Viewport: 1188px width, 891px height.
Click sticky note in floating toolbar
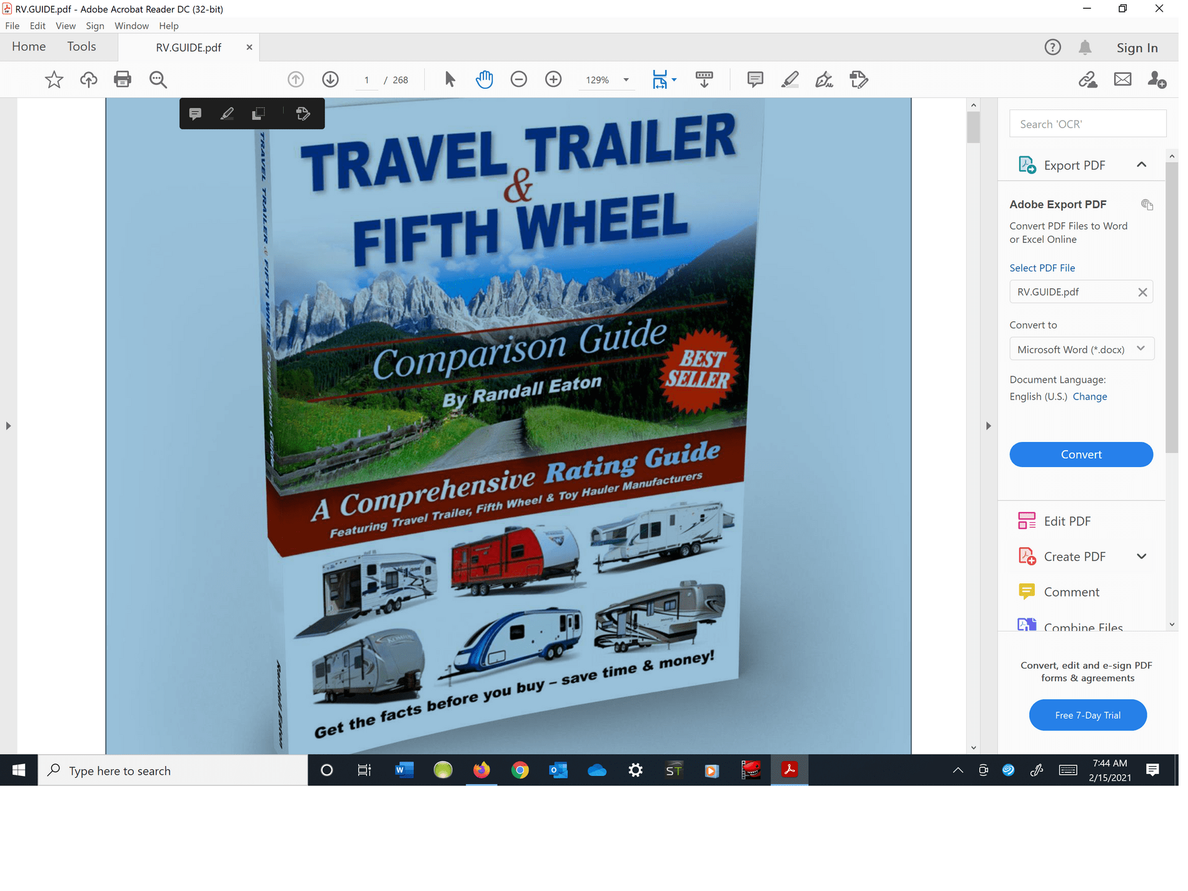[x=195, y=114]
